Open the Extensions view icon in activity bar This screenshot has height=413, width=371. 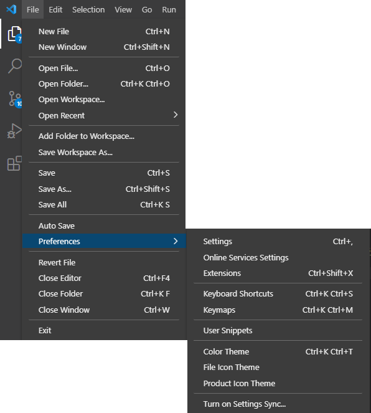(14, 163)
